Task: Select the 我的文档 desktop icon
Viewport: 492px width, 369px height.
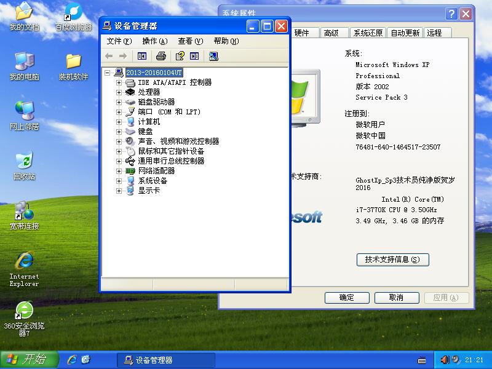Action: (24, 17)
